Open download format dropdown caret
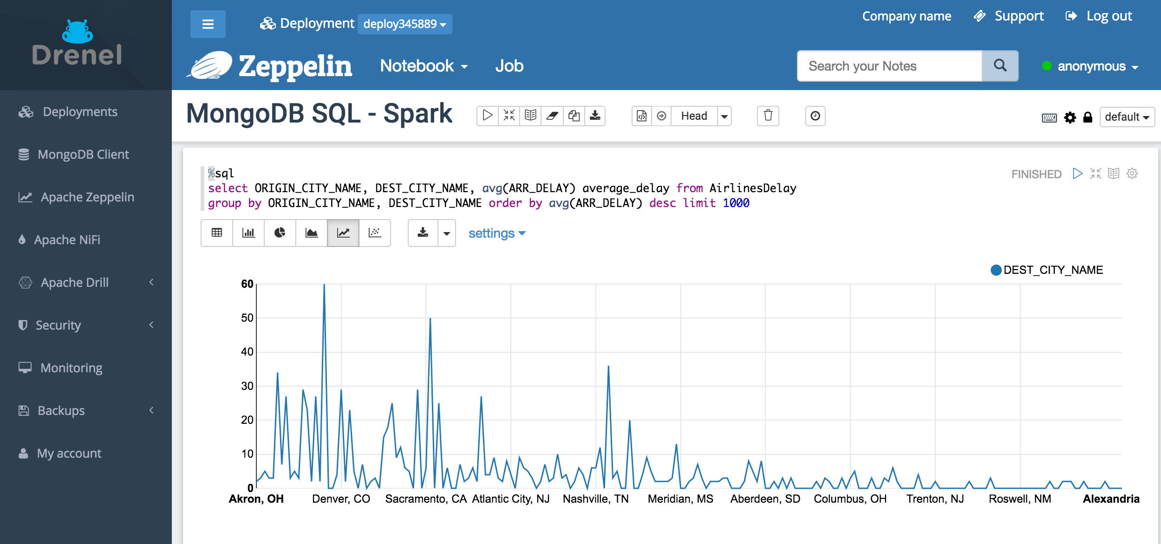This screenshot has width=1161, height=544. [x=447, y=233]
